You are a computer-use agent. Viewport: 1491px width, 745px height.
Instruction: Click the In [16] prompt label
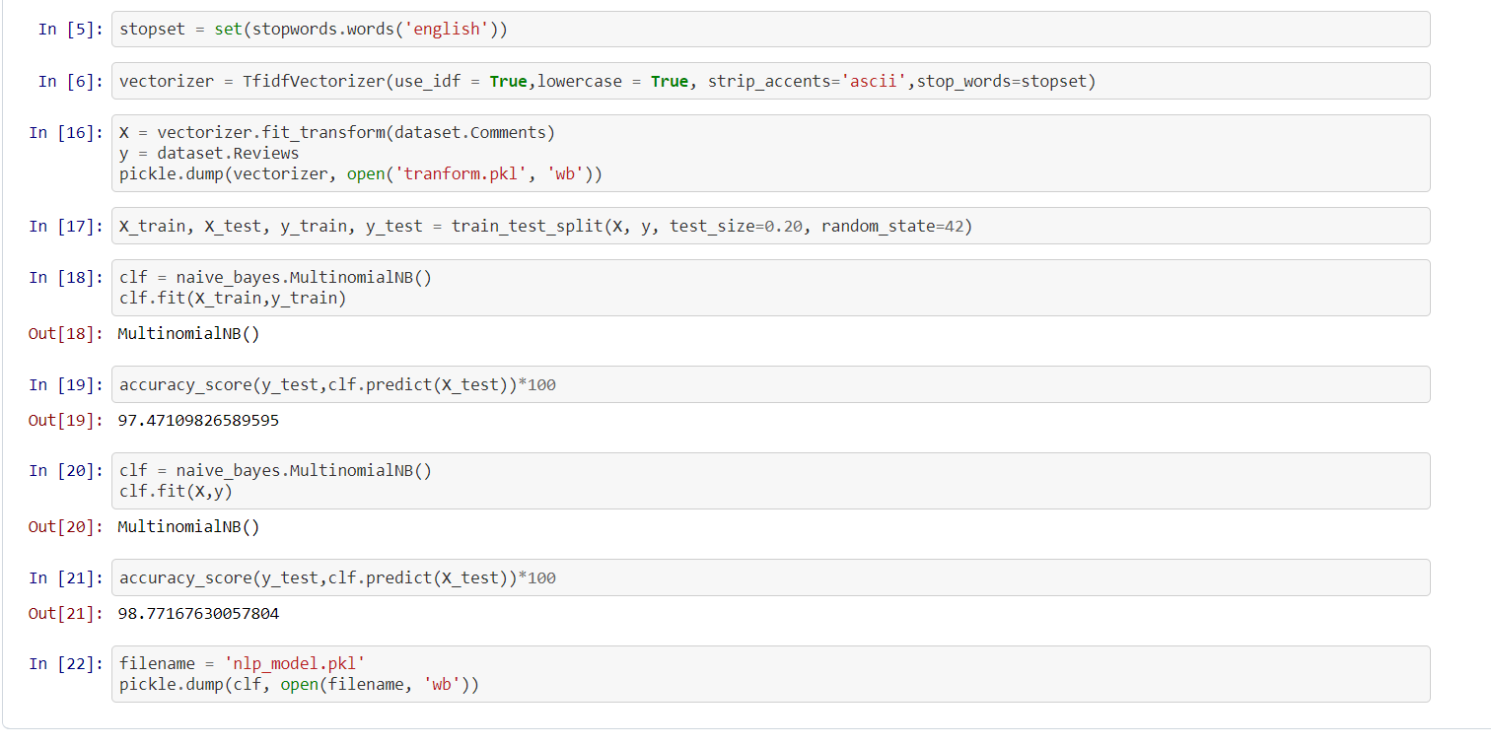coord(66,132)
